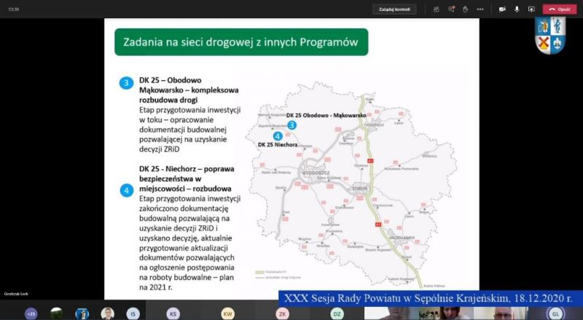Click the green slide title banner
The width and height of the screenshot is (583, 320).
pyautogui.click(x=241, y=42)
